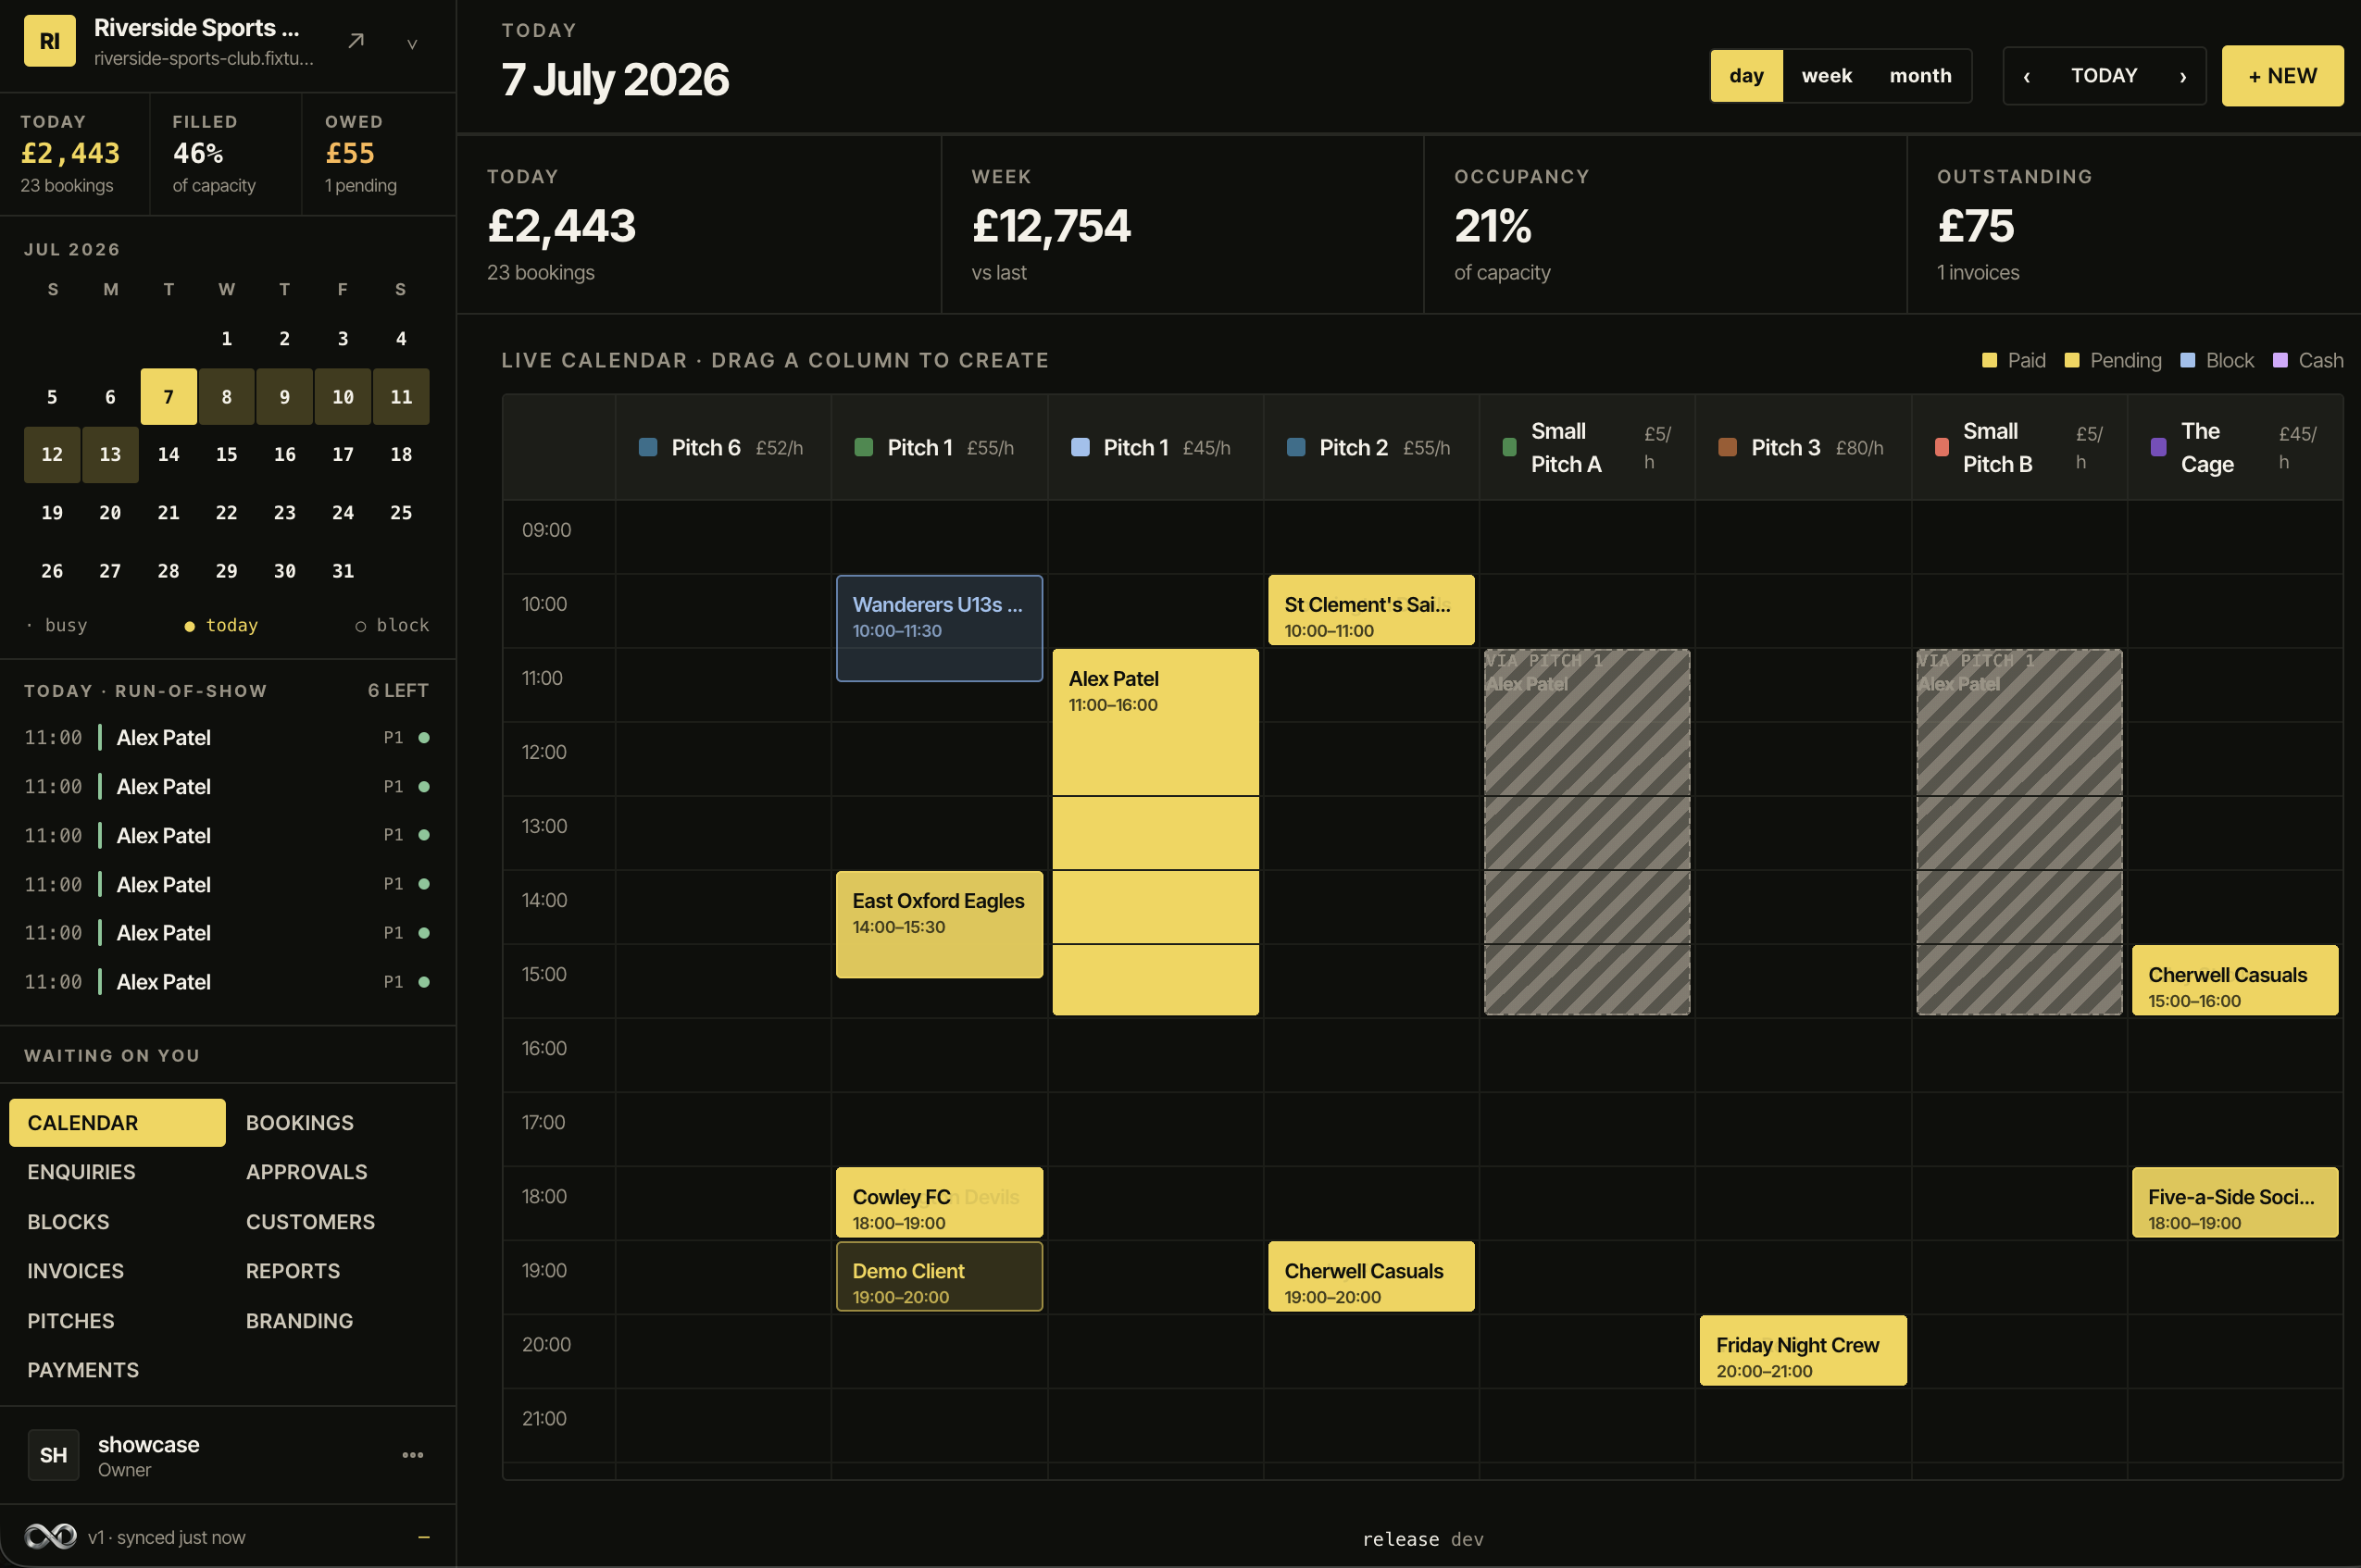Click the RI club logo badge

tap(49, 41)
